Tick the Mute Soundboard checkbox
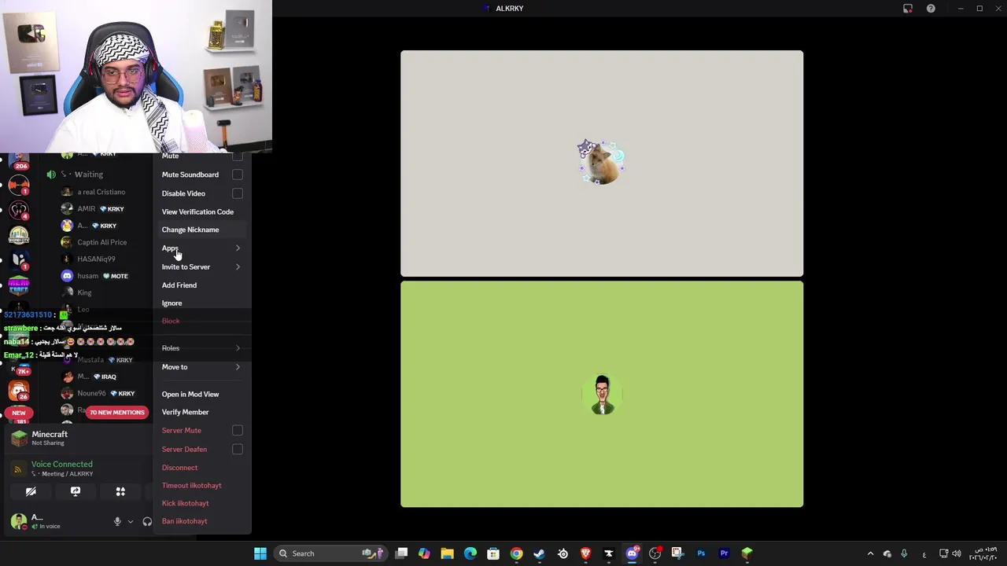The image size is (1007, 566). pos(238,175)
